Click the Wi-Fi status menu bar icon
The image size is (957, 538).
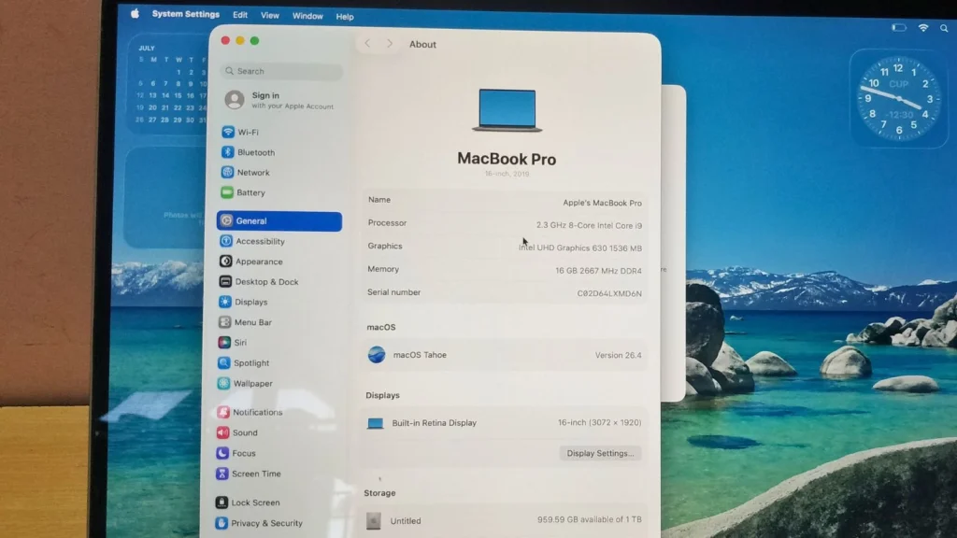pyautogui.click(x=923, y=27)
